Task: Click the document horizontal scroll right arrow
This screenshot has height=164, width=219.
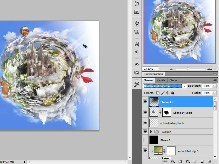Action: (x=125, y=162)
